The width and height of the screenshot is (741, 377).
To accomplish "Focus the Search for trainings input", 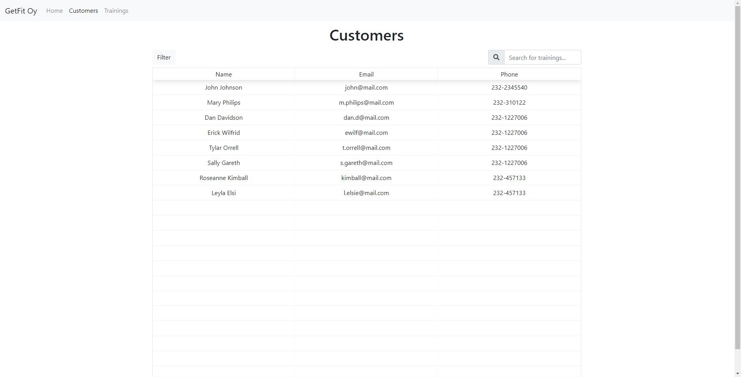I will (542, 57).
